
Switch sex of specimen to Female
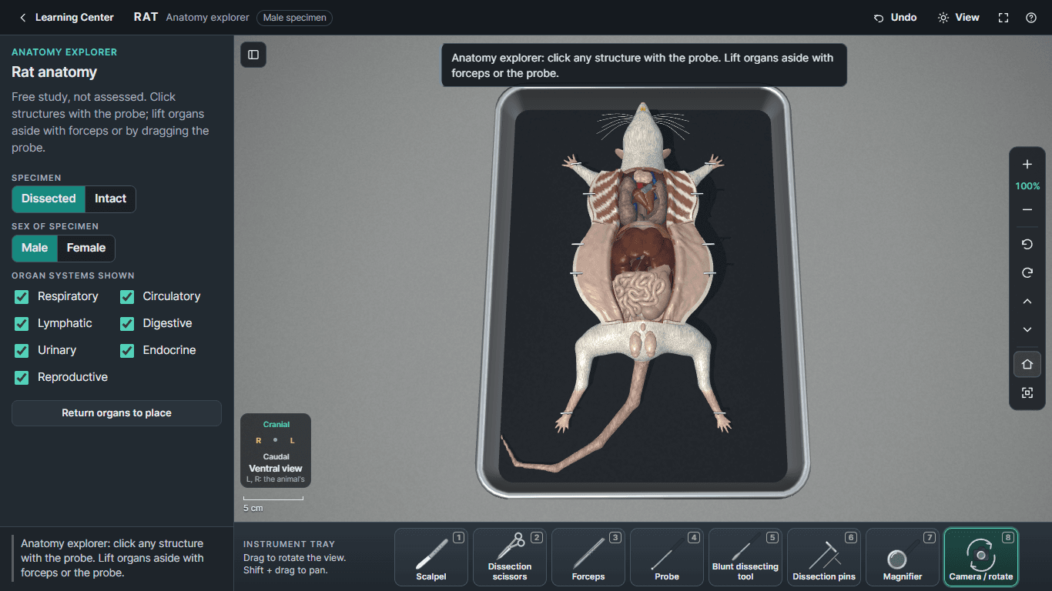pos(86,248)
